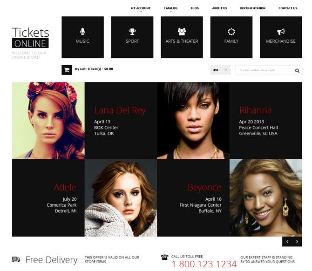Go to previous slide arrow
The height and width of the screenshot is (271, 312).
[x=287, y=242]
